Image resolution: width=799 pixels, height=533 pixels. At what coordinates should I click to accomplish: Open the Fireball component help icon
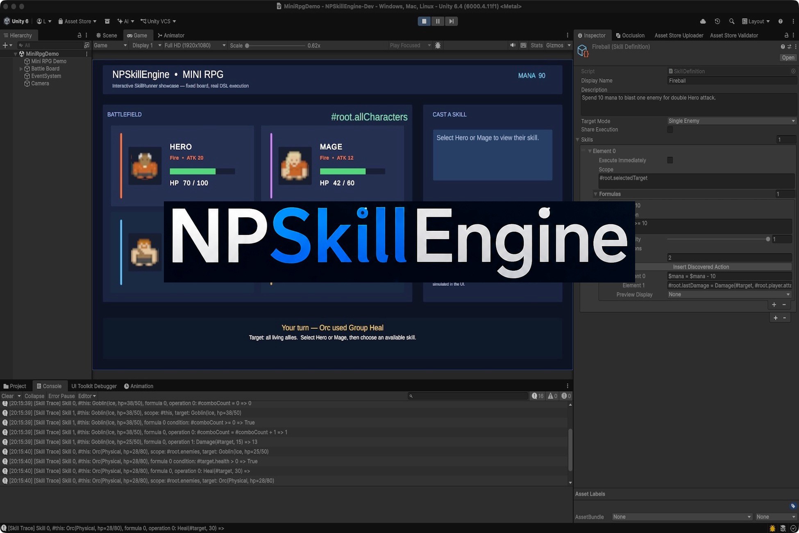[x=783, y=47]
